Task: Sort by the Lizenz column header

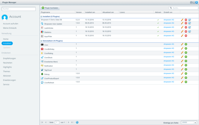Action: (136, 12)
